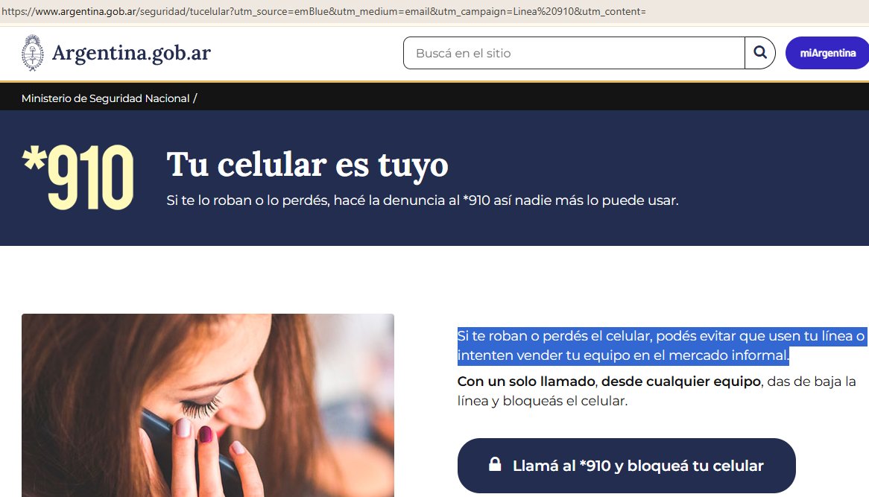Image resolution: width=869 pixels, height=497 pixels.
Task: Click the 'Tu celular es tuyo' heading
Action: coord(307,165)
